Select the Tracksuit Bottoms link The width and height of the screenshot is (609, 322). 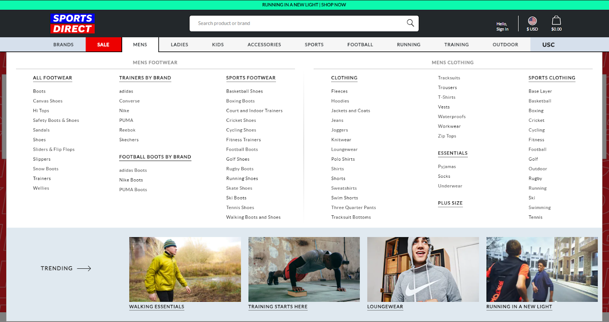[351, 217]
